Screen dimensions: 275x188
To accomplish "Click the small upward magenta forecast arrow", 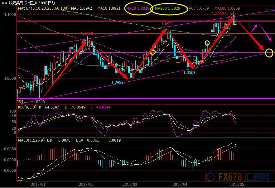I will (x=254, y=28).
